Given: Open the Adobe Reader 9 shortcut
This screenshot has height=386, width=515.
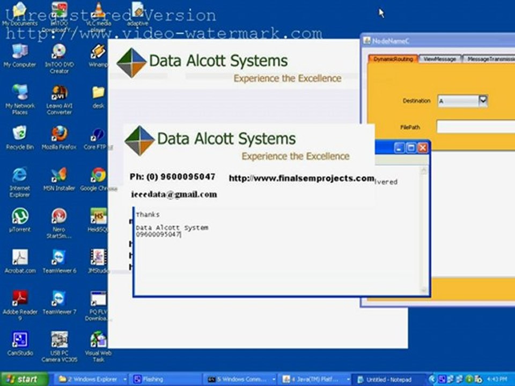Looking at the screenshot, I should click(x=20, y=306).
